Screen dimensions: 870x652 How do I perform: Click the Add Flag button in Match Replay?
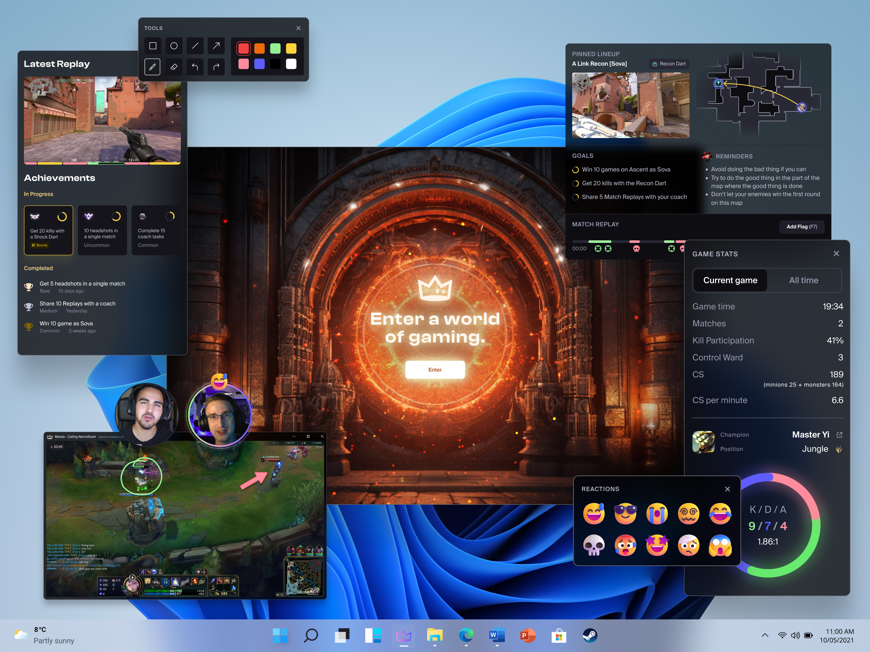click(802, 227)
